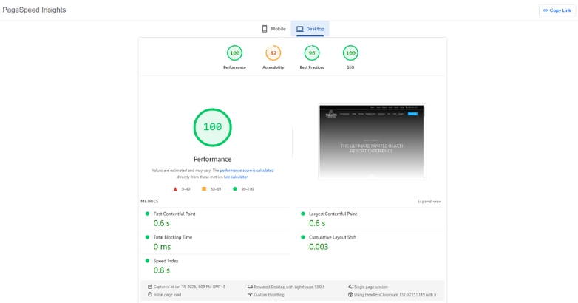
Task: Jump to the Best Practices gauge 96
Action: click(x=312, y=53)
